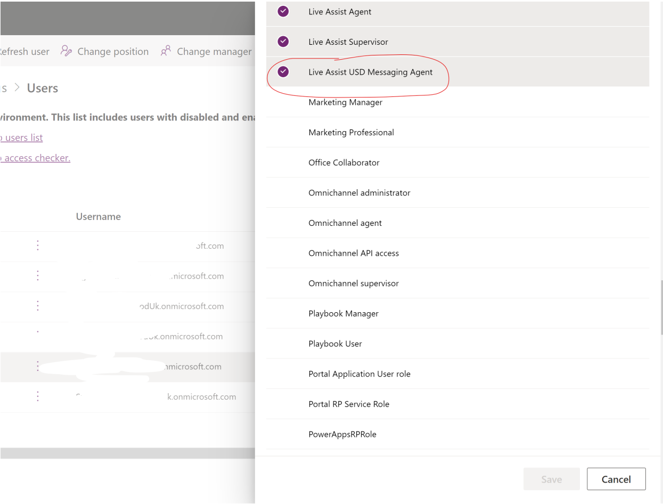Select the Marketing Manager role
Screen dimensions: 663x504
tap(345, 102)
